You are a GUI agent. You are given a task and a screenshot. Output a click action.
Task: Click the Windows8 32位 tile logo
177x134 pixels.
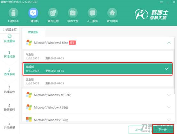[x=29, y=119]
